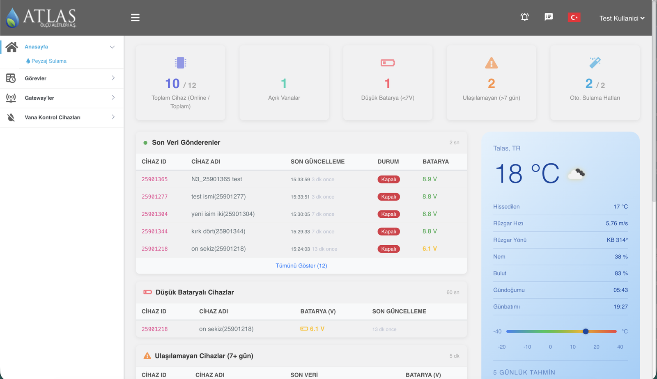Click the Gateway'ler antenna icon

[11, 98]
